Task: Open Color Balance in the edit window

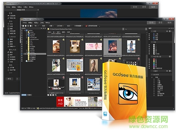Action: (12, 70)
